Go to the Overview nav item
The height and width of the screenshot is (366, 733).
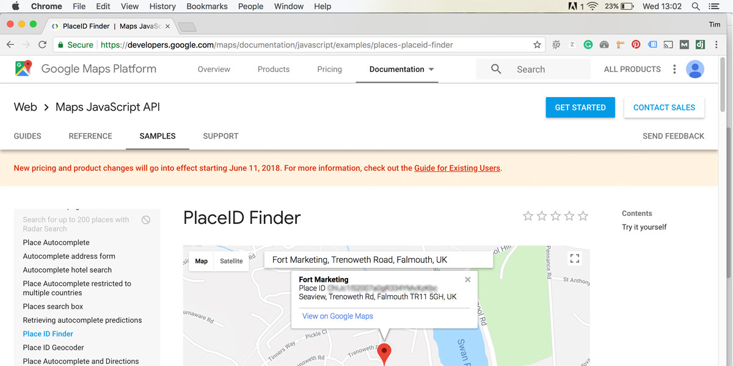(x=214, y=69)
